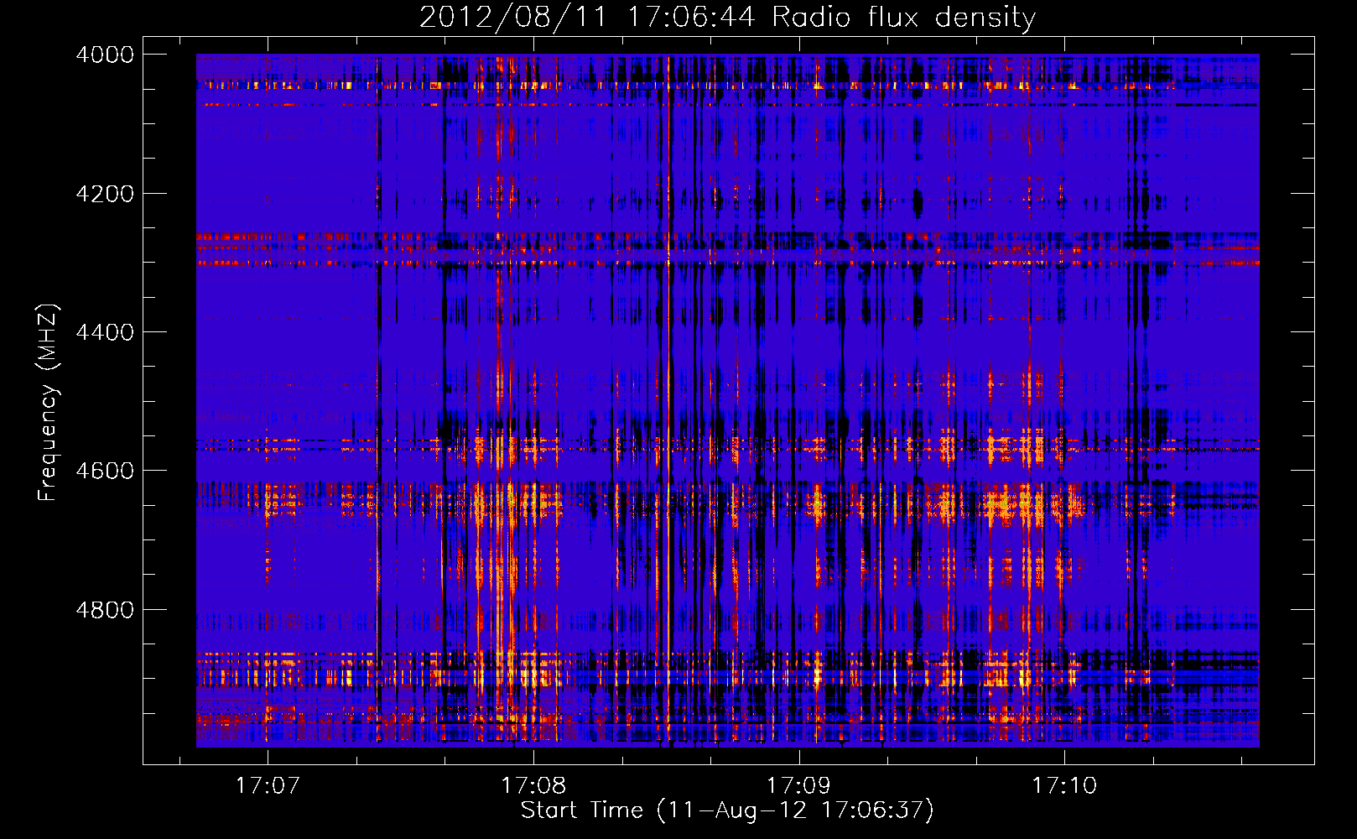Click the 17:08 time axis label
The image size is (1357, 839).
pyautogui.click(x=533, y=785)
